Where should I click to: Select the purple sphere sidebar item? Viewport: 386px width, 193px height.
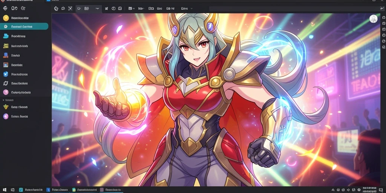(25, 116)
